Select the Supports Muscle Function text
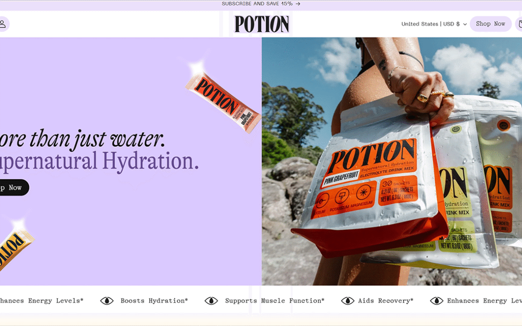Screen dimensions: 522x326 coord(275,301)
